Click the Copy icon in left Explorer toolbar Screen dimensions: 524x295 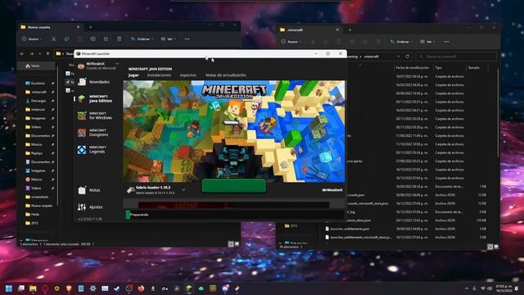pyautogui.click(x=66, y=39)
